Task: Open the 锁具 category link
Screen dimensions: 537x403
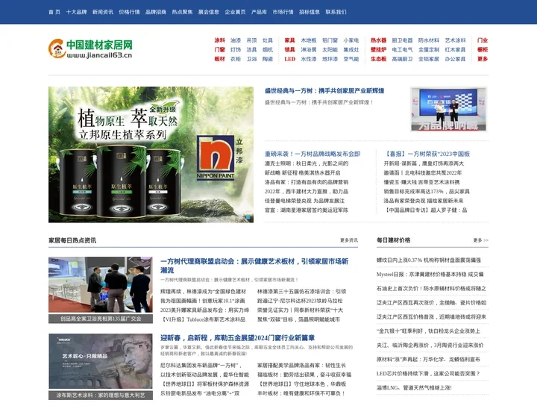Action: tap(289, 50)
